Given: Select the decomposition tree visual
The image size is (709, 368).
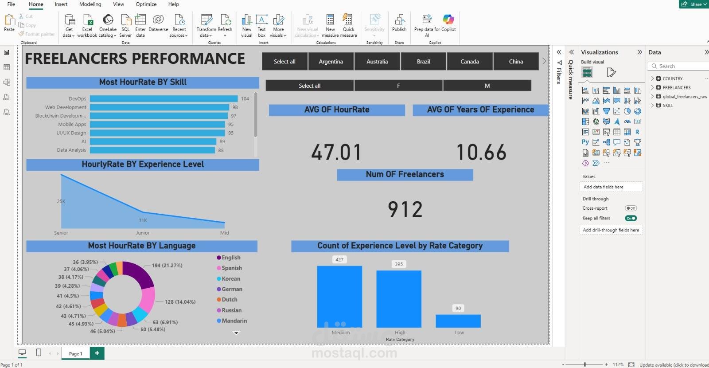Looking at the screenshot, I should (606, 142).
